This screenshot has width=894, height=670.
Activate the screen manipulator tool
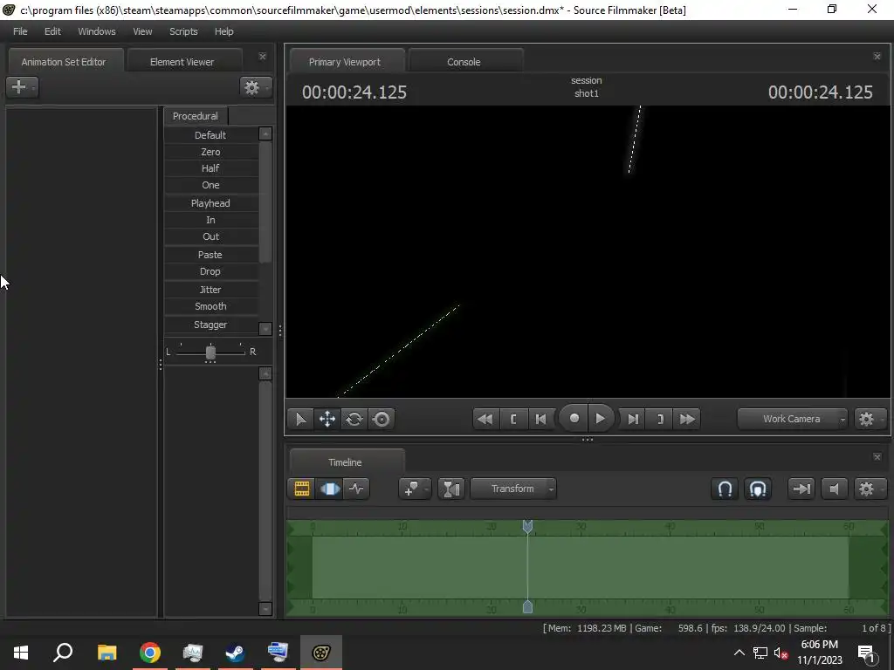[x=382, y=419]
